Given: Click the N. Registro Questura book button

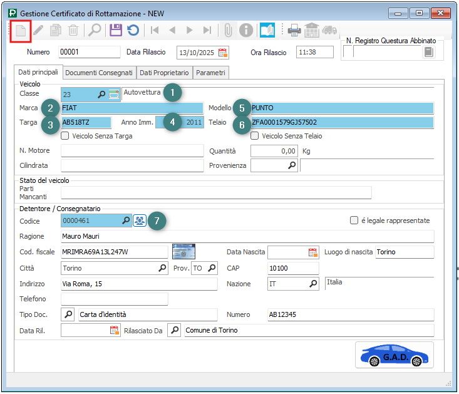Looking at the screenshot, I should [428, 52].
